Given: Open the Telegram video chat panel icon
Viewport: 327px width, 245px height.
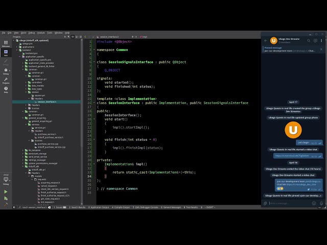Looking at the screenshot, I should (315, 40).
